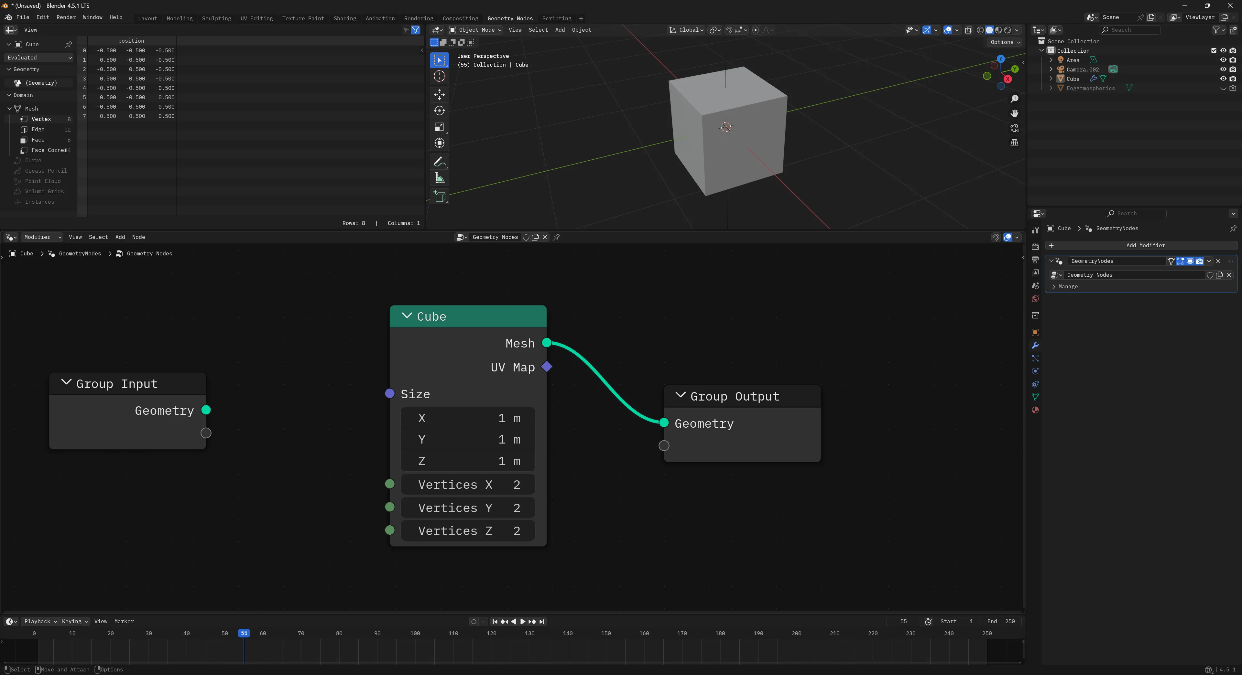Select the Annotate tool
Screen dimensions: 1242x675
tap(439, 162)
